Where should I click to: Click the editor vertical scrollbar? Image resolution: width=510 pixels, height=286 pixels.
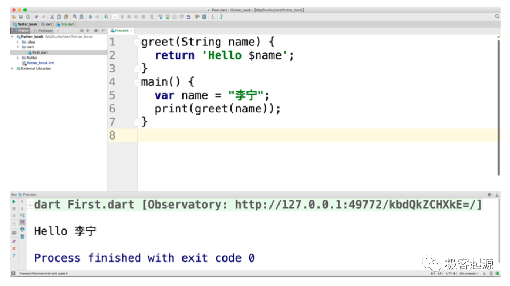click(x=499, y=107)
